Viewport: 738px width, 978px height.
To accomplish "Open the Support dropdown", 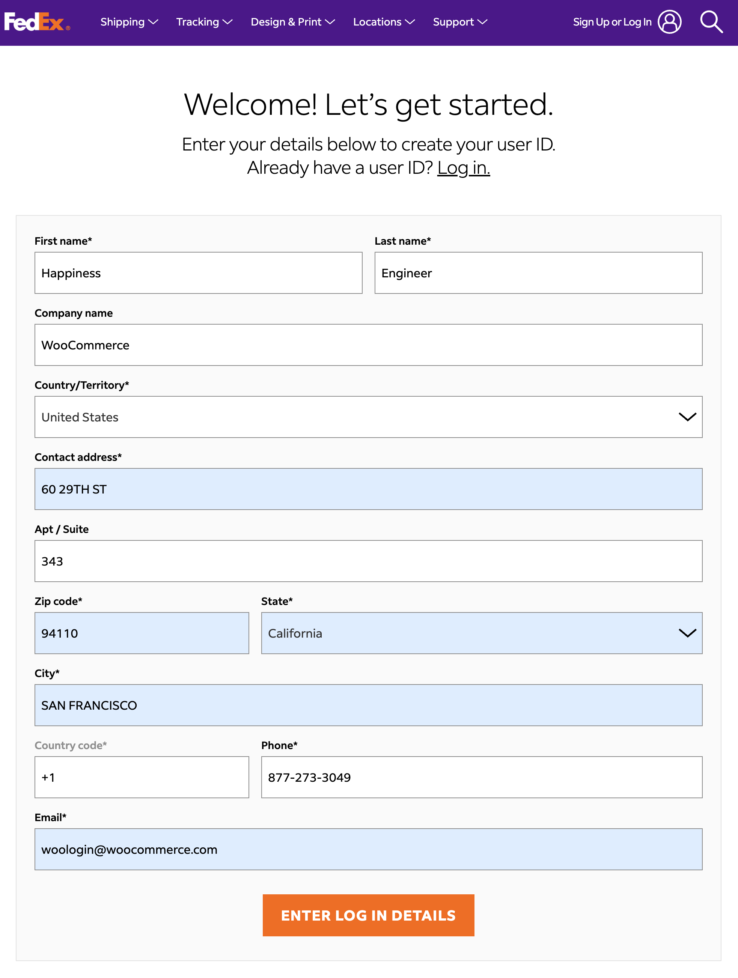I will click(459, 22).
